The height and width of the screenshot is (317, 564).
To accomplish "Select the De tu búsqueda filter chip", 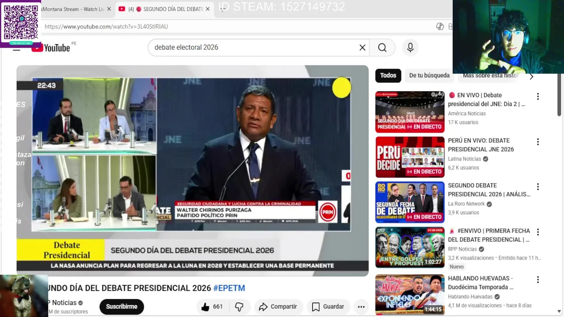I will coord(429,75).
